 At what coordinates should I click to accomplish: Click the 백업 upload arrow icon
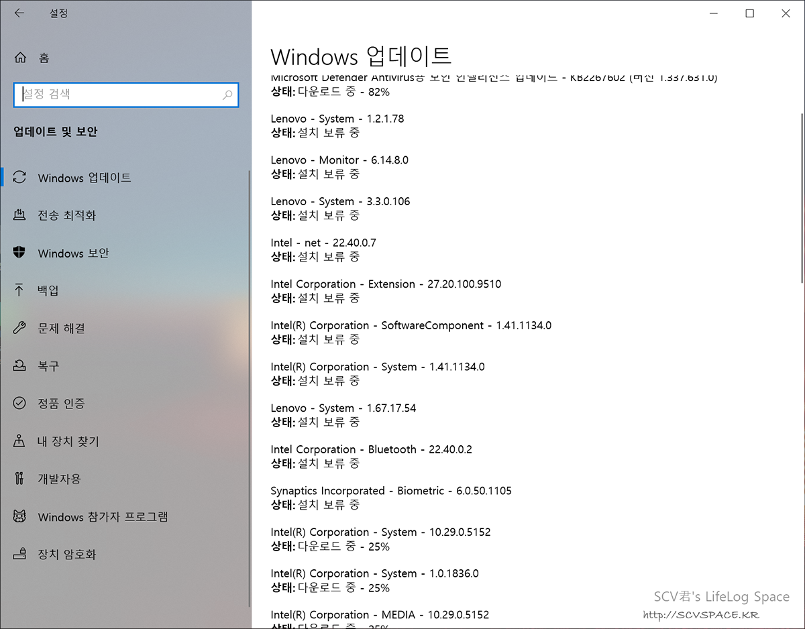coord(20,290)
